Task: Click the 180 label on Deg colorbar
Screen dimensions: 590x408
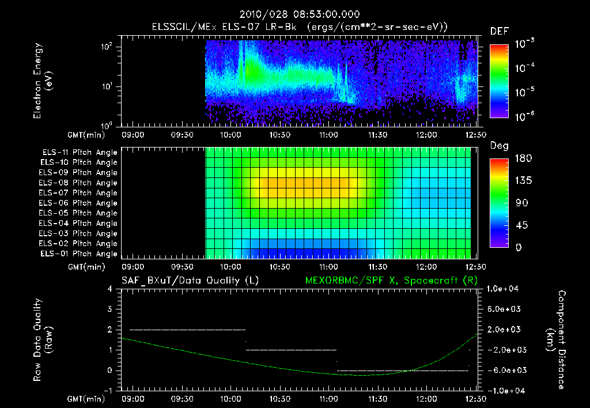Action: 523,158
